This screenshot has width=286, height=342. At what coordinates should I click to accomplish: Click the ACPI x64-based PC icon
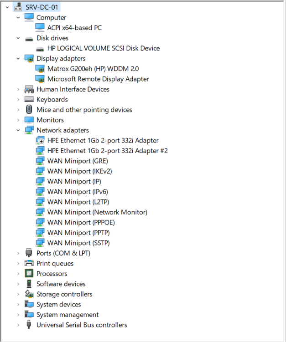point(40,28)
